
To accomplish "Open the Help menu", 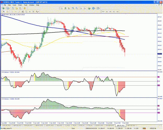I will [x=38, y=5].
